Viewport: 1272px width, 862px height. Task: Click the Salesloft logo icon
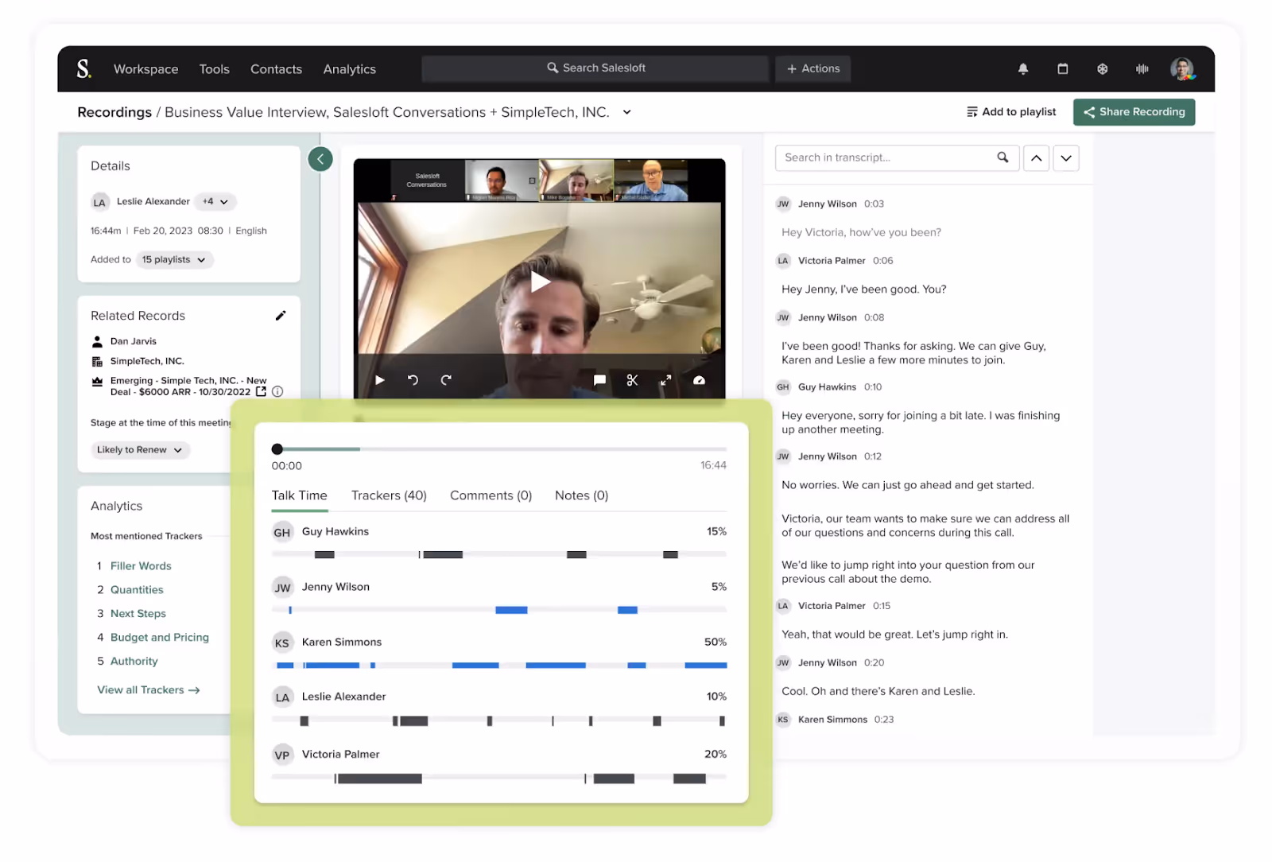pos(83,69)
